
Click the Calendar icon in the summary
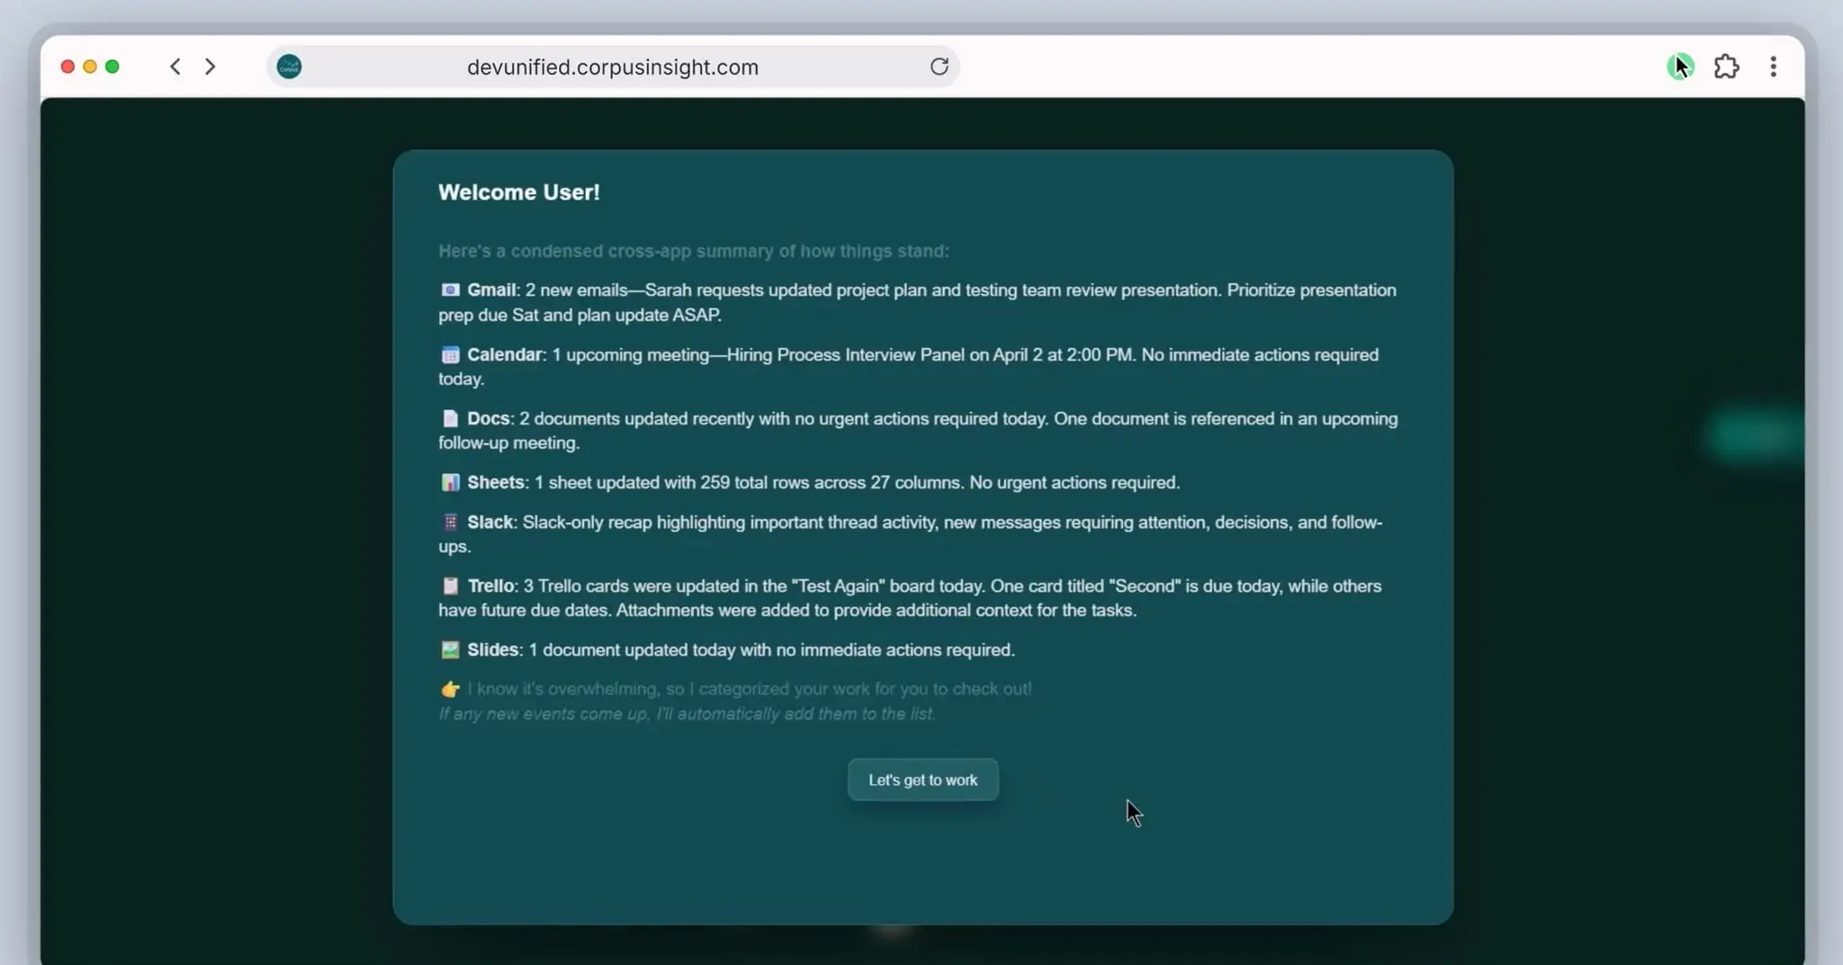pos(450,354)
